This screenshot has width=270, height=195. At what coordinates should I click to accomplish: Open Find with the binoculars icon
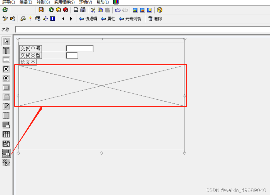coord(83,10)
